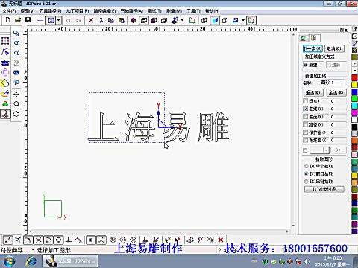Click the red X delete toolbar icon
The height and width of the screenshot is (268, 358).
[x=91, y=20]
